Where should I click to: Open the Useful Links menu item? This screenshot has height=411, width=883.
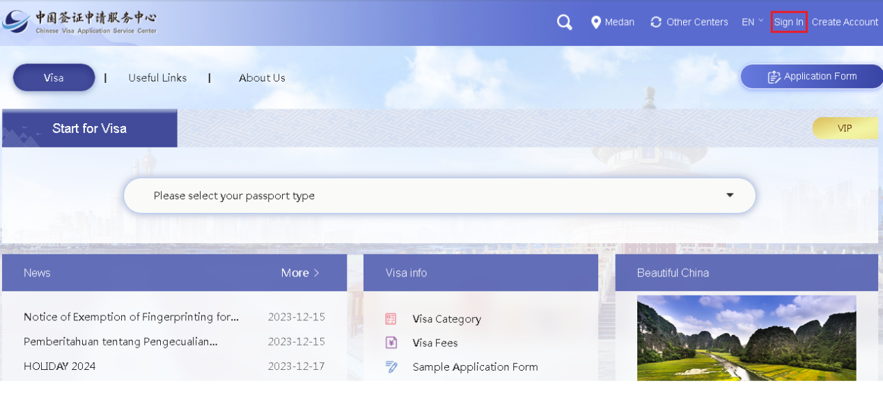pos(157,78)
